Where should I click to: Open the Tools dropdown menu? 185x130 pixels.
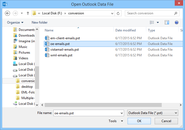[x=116, y=121]
